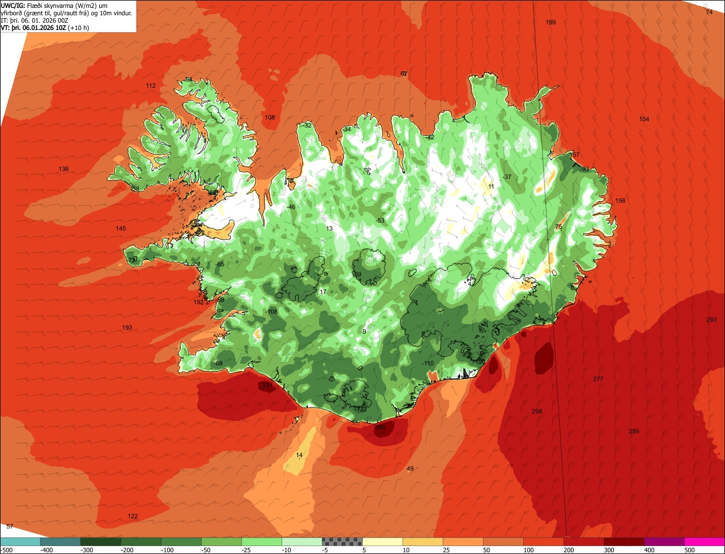Select the darkest green -300 to -200 swatch
725x554 pixels.
[100, 542]
